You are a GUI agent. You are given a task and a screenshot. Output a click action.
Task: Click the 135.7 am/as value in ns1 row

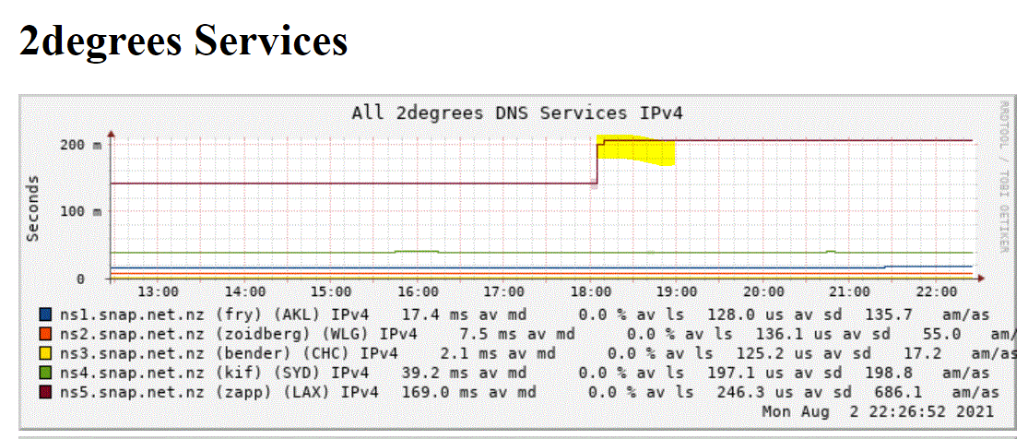tap(927, 315)
